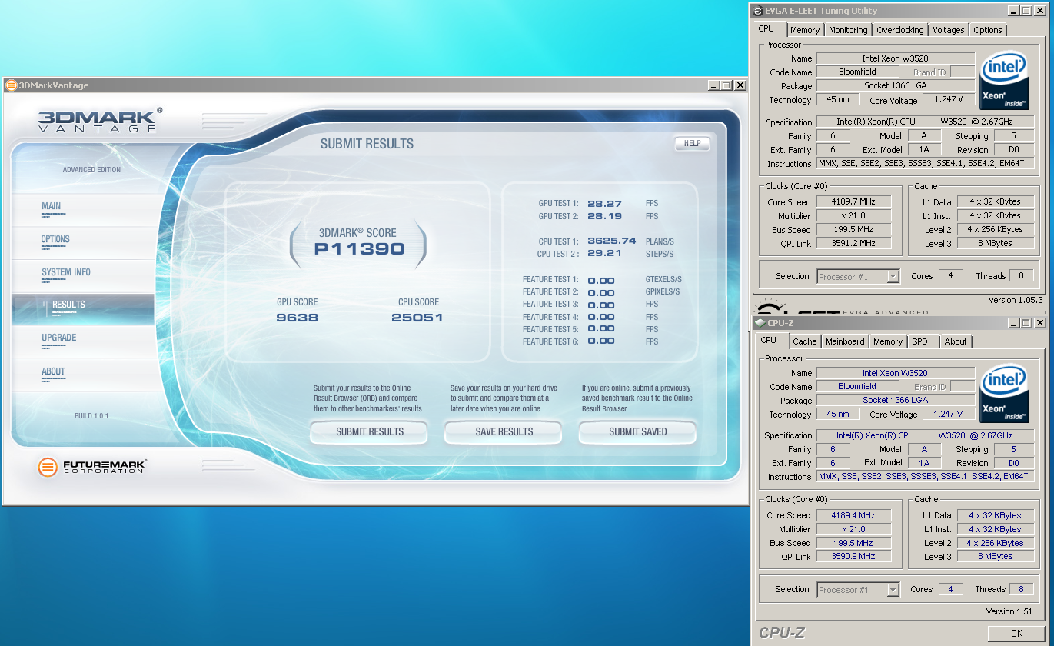Image resolution: width=1054 pixels, height=646 pixels.
Task: Select the CPU tab in EVGA E-LEET
Action: point(766,29)
